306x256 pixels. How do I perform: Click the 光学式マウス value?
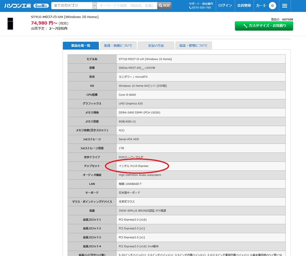point(127,202)
